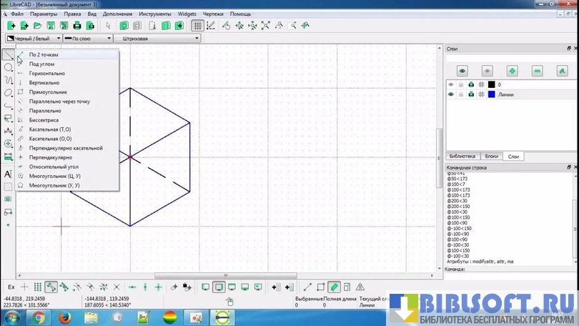Open the Инструменты menu
Viewport: 579px width, 326px height.
click(153, 14)
